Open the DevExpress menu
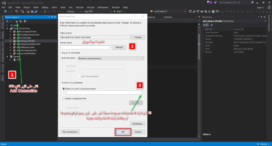The width and height of the screenshot is (272, 146). 103,7
